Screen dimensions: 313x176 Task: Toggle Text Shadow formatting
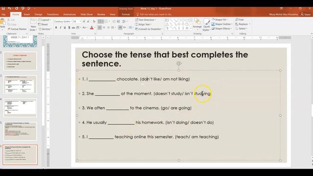tap(69, 27)
